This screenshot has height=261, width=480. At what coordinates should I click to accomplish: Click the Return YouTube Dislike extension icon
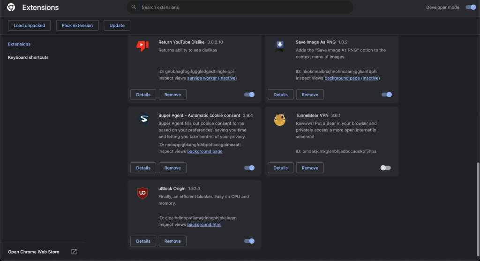click(142, 46)
